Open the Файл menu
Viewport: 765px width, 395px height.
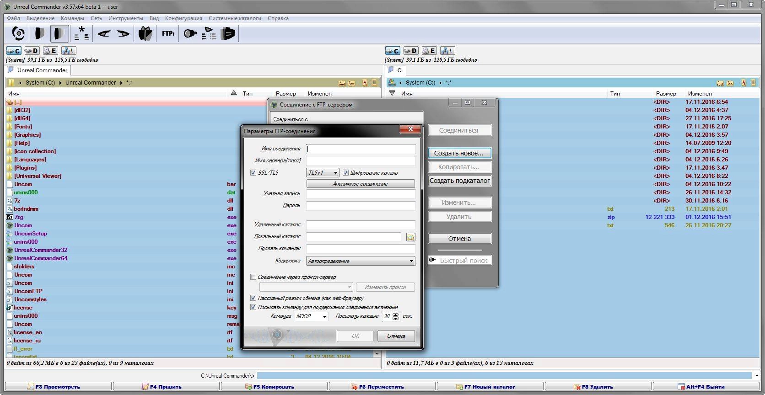[13, 18]
